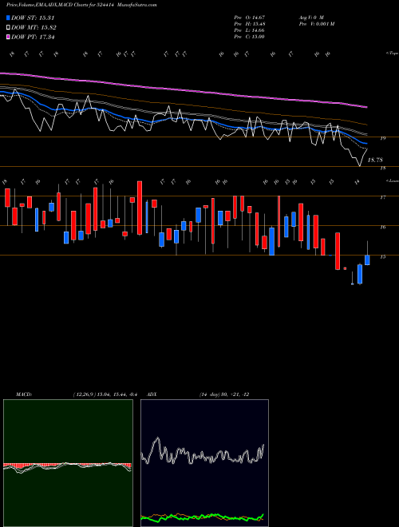The image size is (399, 527).
Task: Select the DOW MT: 15.82 label
Action: pyautogui.click(x=34, y=28)
